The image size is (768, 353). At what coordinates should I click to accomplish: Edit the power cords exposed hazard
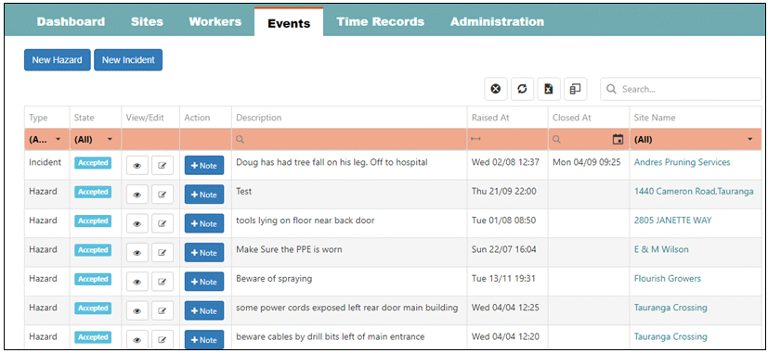pyautogui.click(x=163, y=311)
